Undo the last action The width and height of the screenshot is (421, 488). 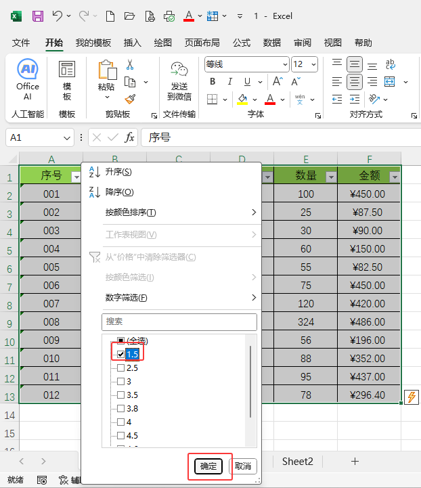[58, 16]
